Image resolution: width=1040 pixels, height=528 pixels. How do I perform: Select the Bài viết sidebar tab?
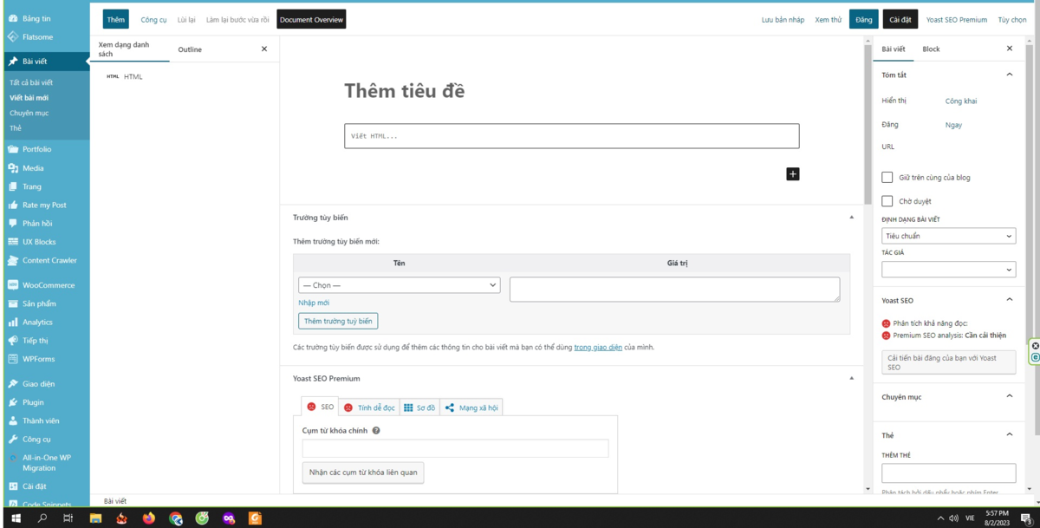pos(894,49)
